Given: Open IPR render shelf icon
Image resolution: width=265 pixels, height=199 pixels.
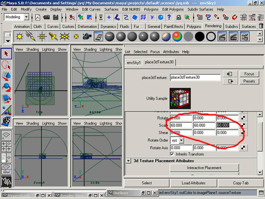Looking at the screenshot, I should pyautogui.click(x=234, y=36).
